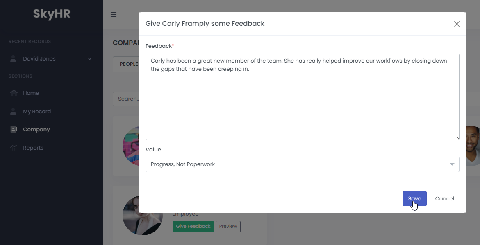The width and height of the screenshot is (480, 245).
Task: Click the Reports chart icon
Action: (14, 148)
